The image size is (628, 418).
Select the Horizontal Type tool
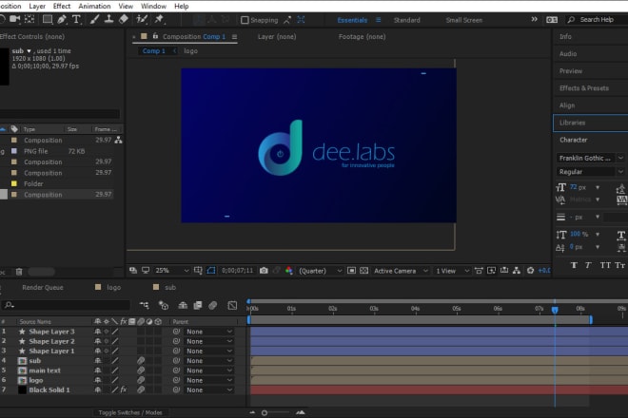pos(76,19)
